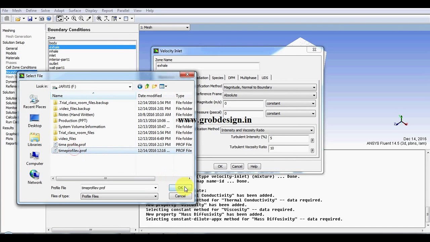This screenshot has height=242, width=430.
Task: Select the 'inhale' zone in list
Action: (x=54, y=51)
